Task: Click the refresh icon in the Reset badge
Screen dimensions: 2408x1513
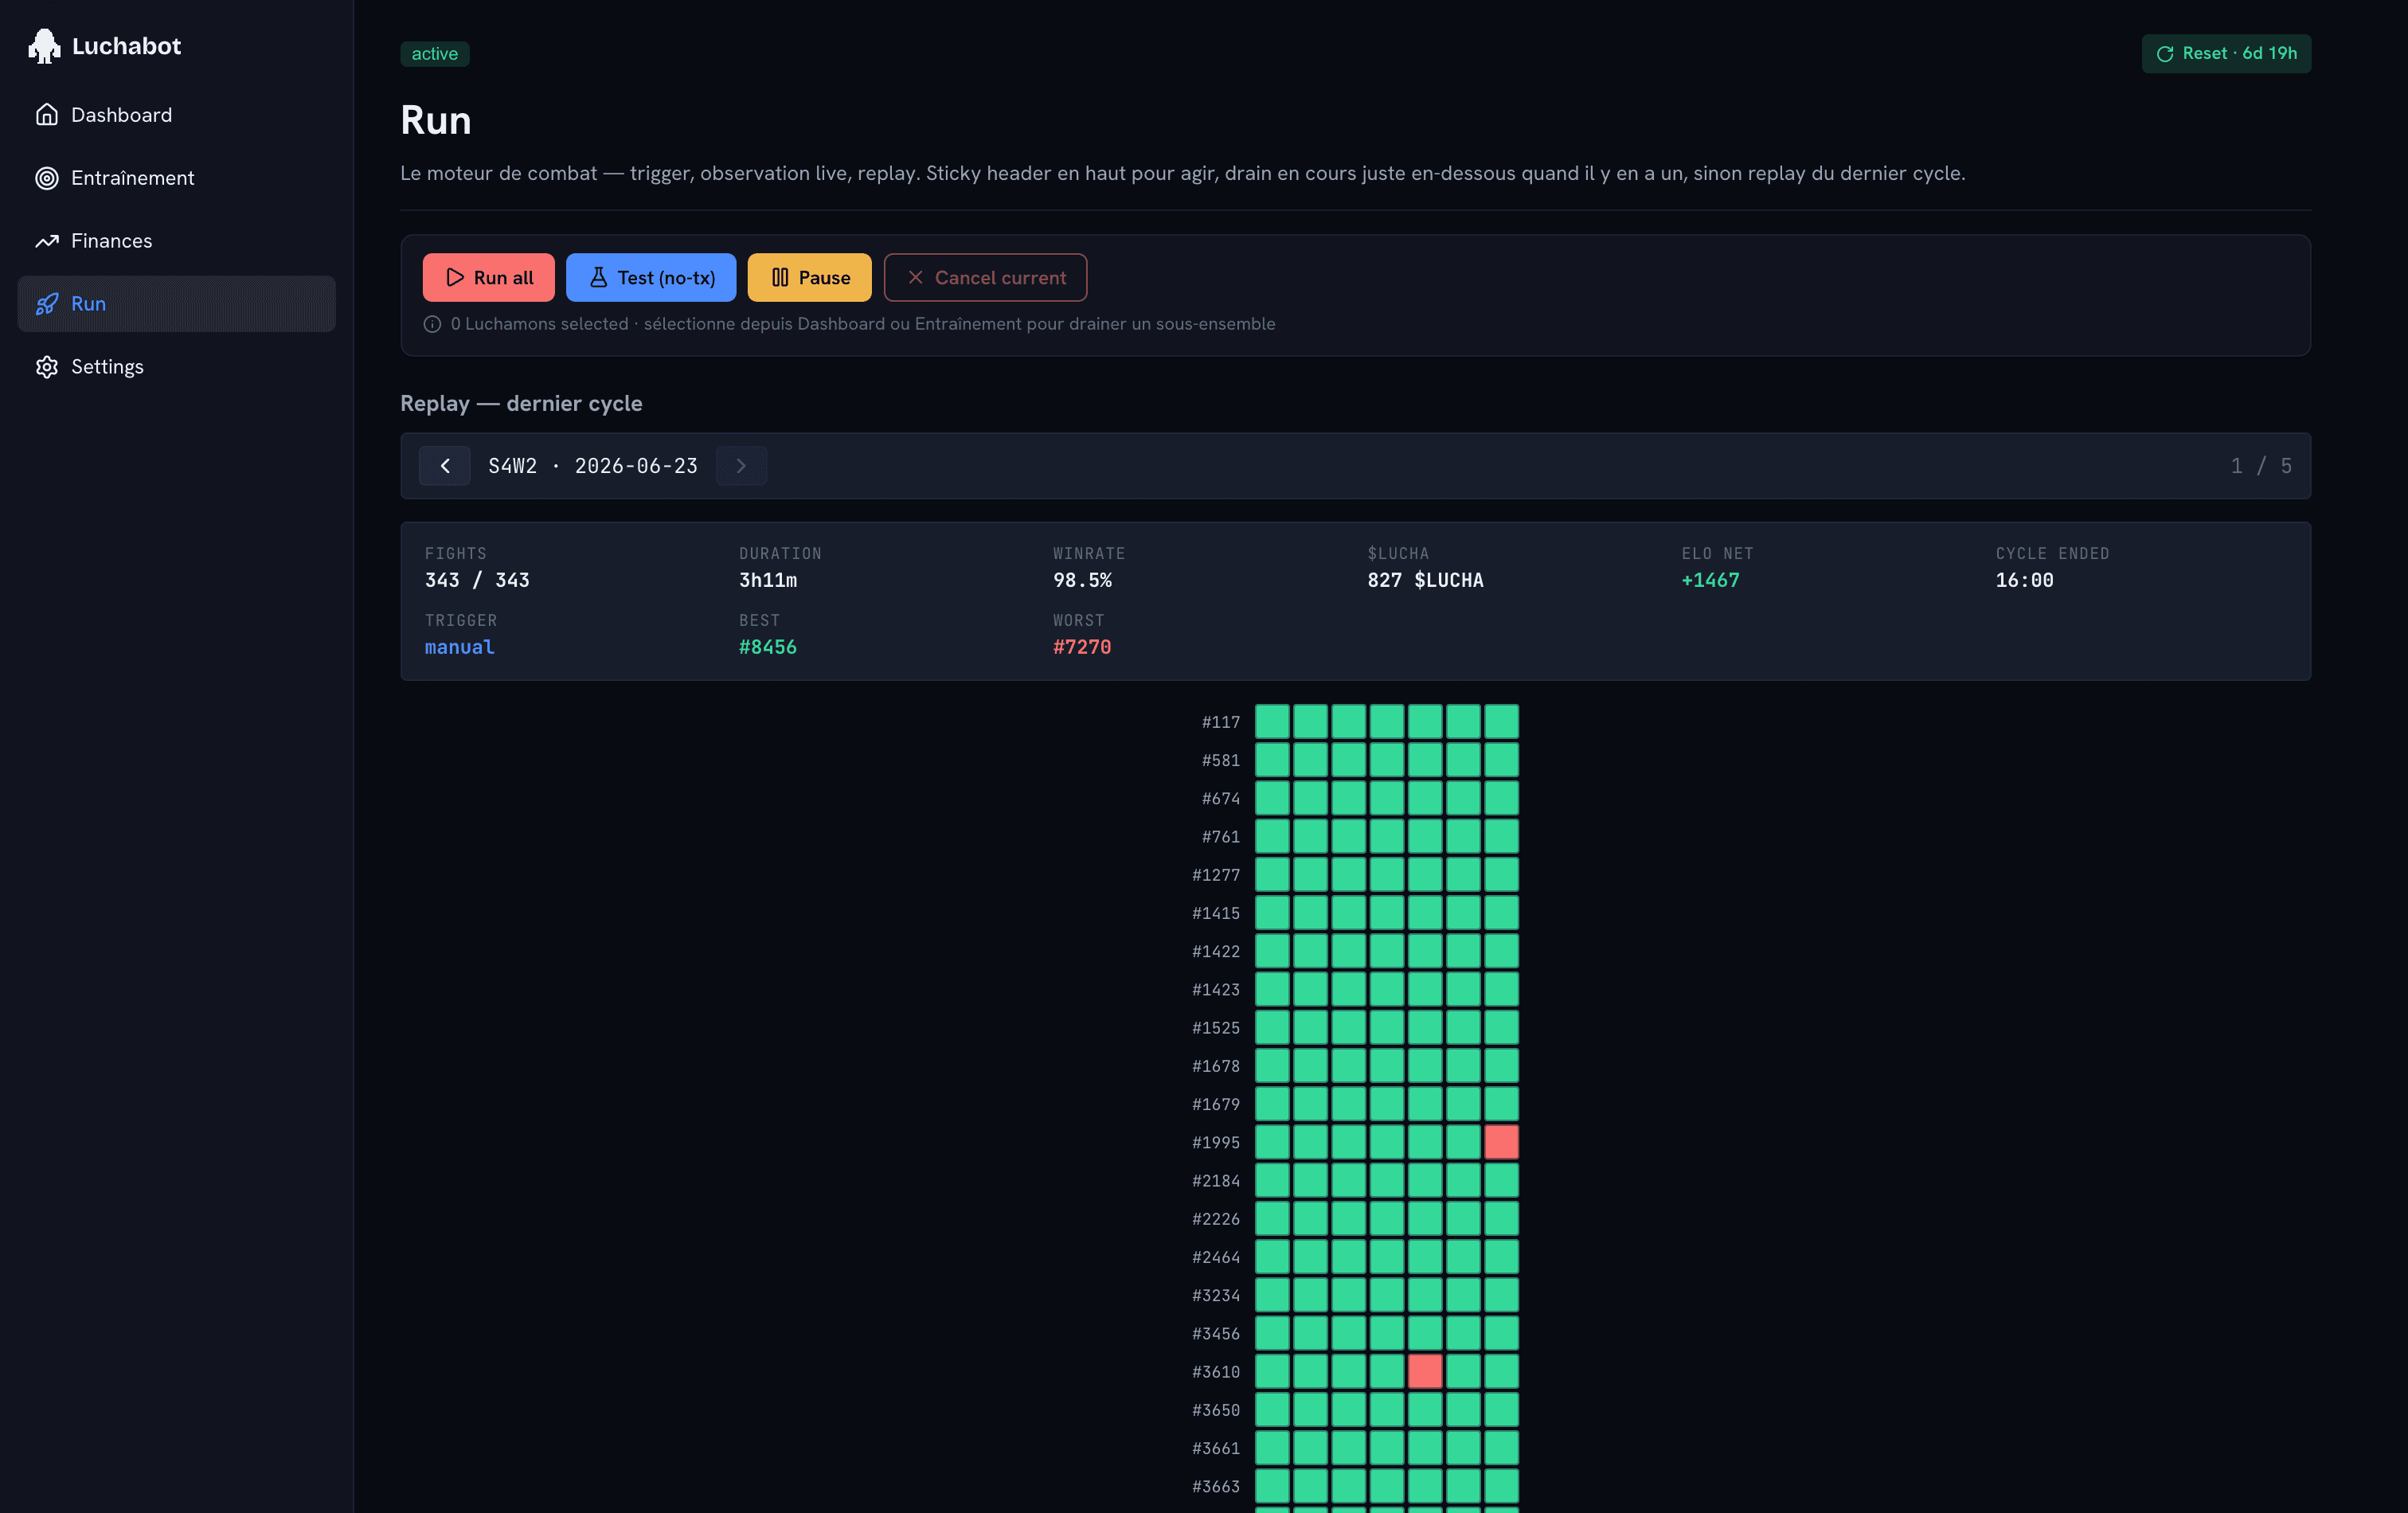Action: click(2165, 54)
